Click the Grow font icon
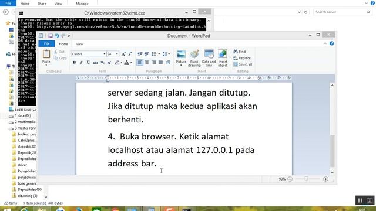Viewport: 376px width, 211px height. [x=123, y=54]
